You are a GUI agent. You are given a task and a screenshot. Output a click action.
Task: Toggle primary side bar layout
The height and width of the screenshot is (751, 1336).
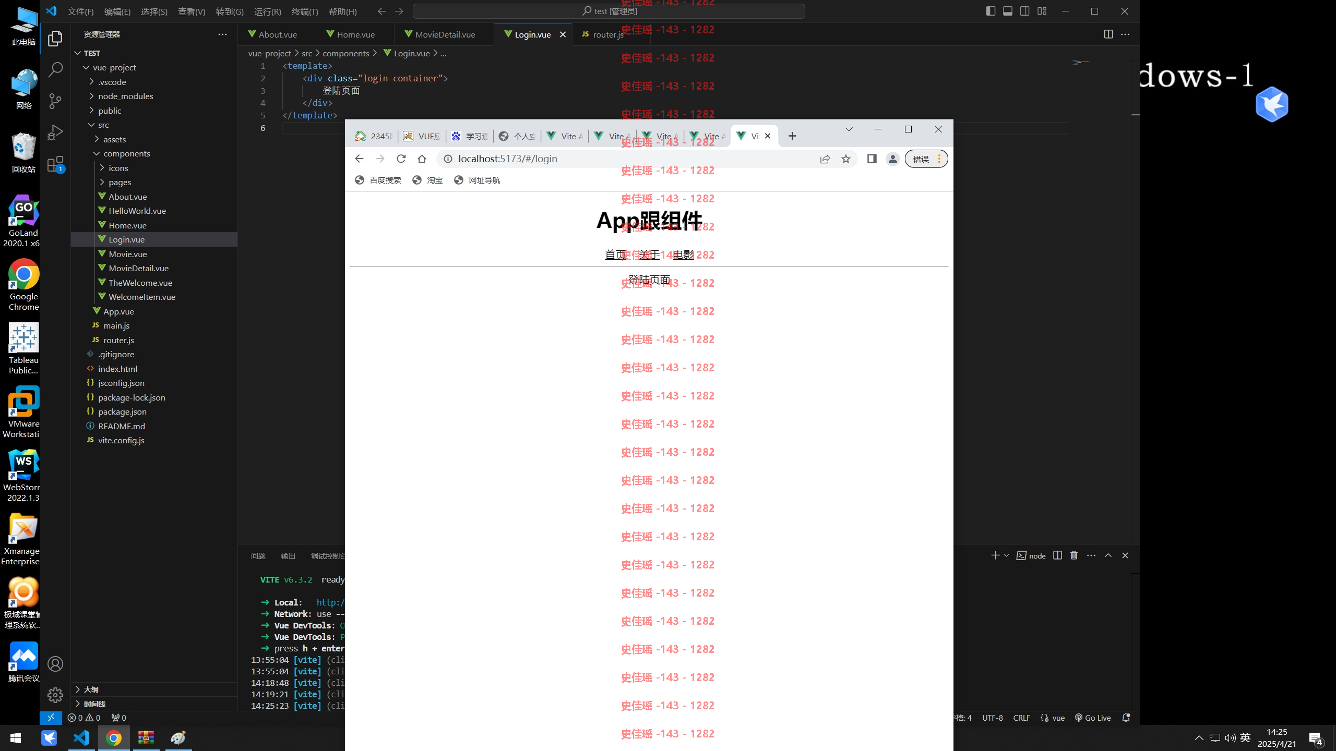tap(991, 11)
